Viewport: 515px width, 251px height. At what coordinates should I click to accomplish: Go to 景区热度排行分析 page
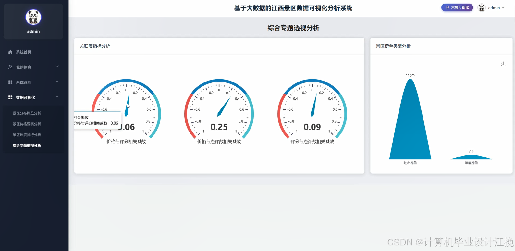27,135
